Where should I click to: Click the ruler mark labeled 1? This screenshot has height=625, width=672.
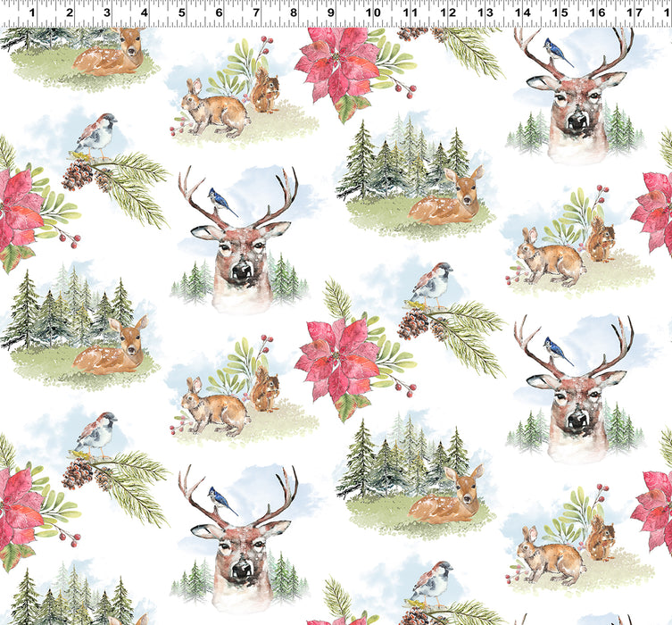point(32,13)
